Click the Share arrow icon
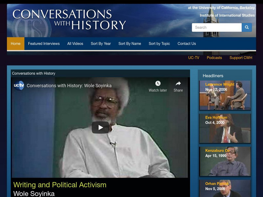 [178, 83]
